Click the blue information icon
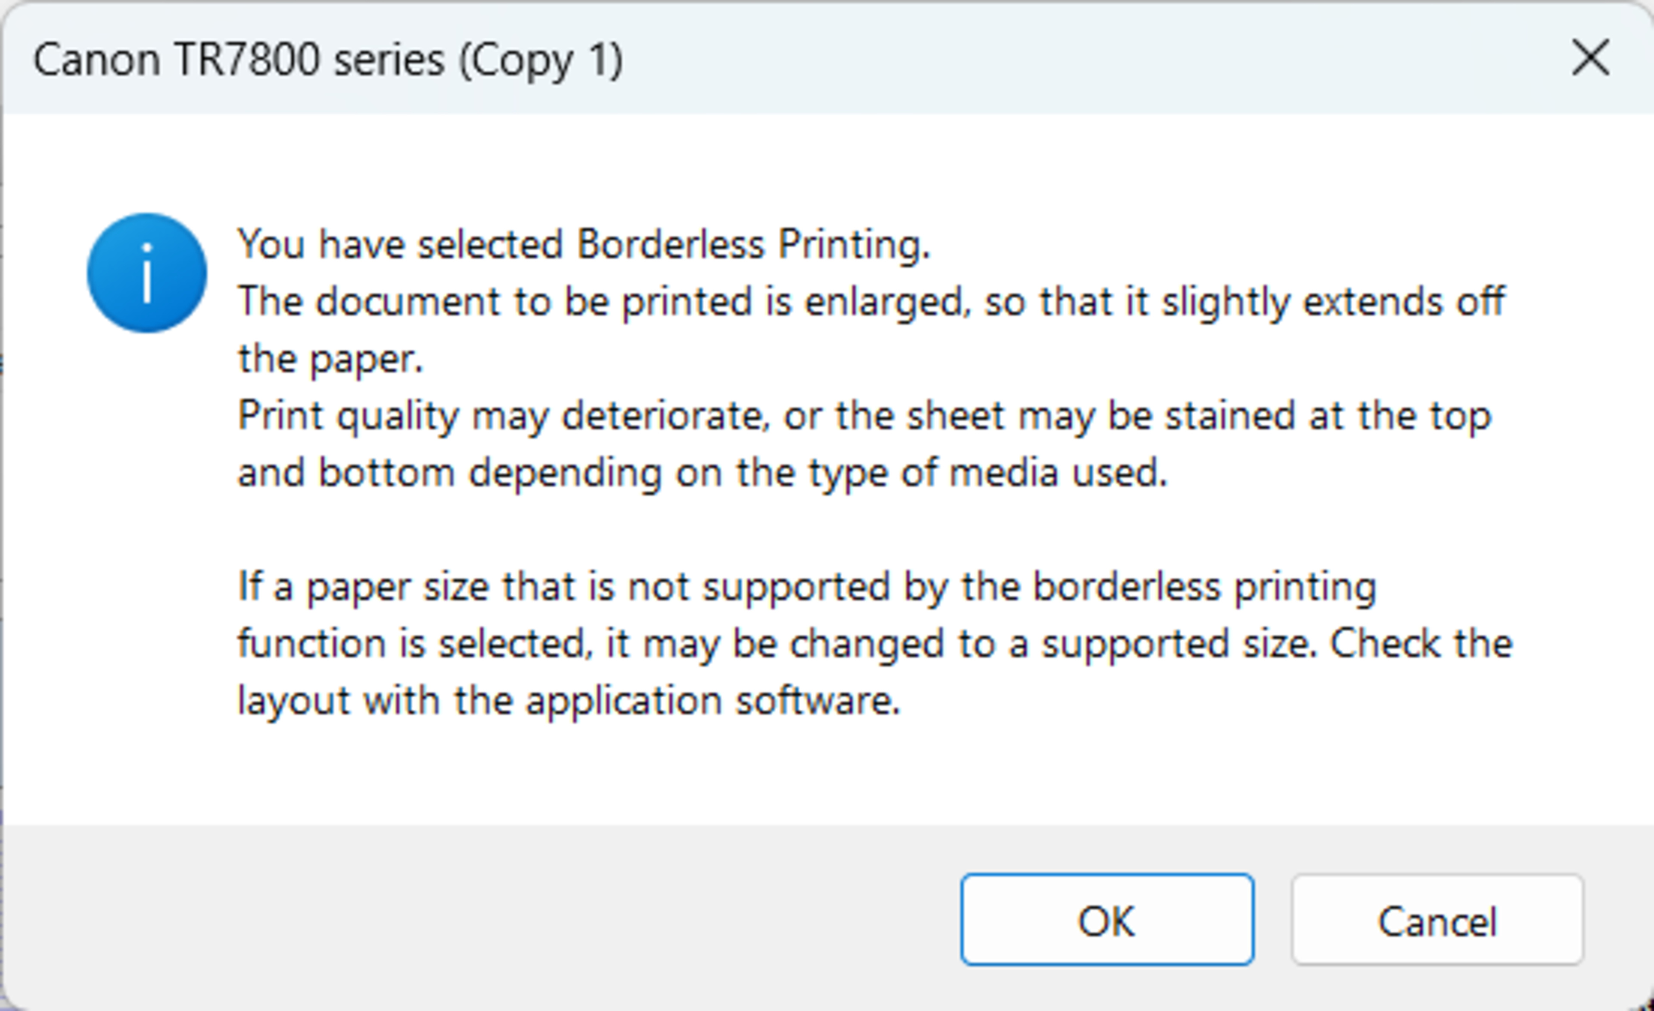Screen dimensions: 1654x1011 [x=146, y=273]
